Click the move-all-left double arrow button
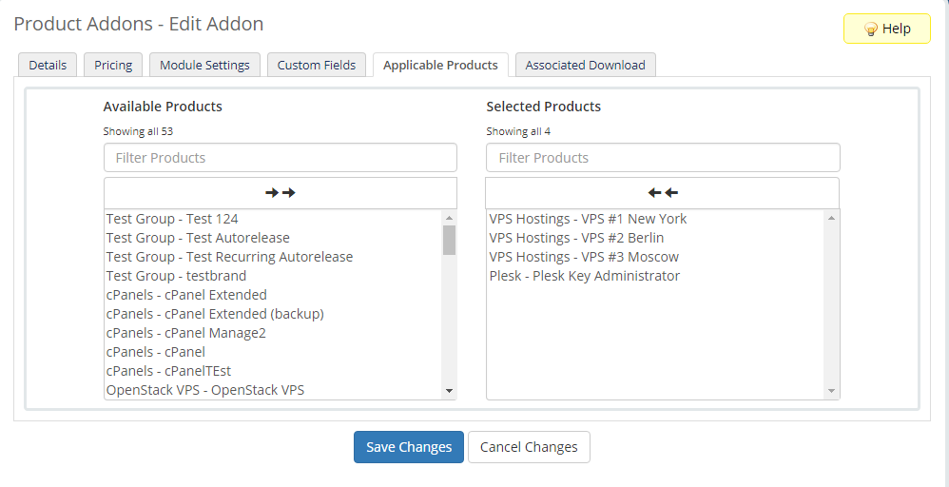 pos(663,193)
